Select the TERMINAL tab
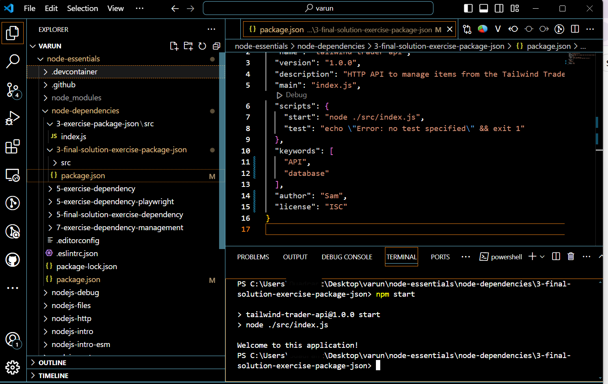Viewport: 608px width, 384px height. [x=402, y=257]
